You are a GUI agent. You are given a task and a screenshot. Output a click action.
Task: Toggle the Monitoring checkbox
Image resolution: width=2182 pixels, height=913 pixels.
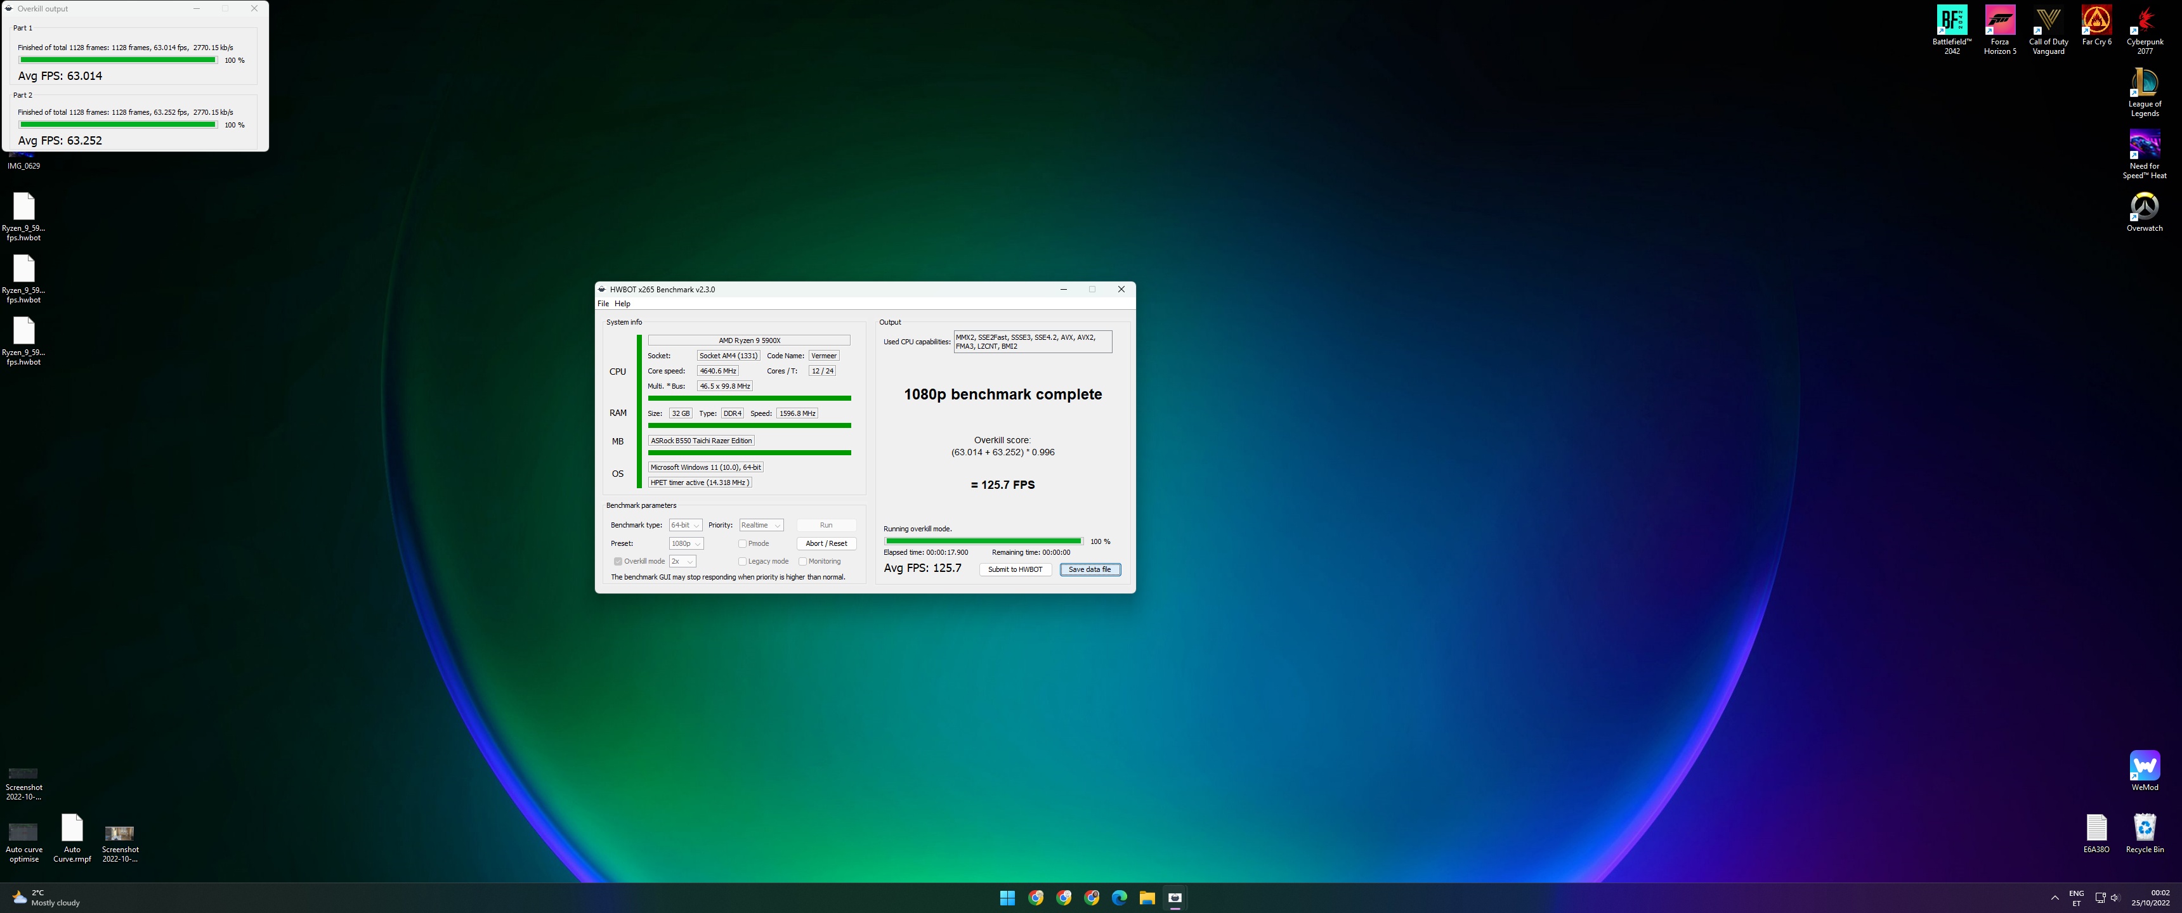coord(802,562)
